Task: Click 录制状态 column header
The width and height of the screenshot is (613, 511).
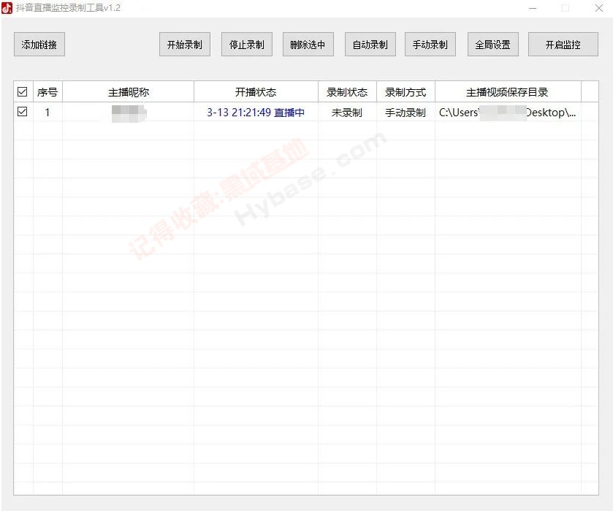Action: (x=347, y=92)
